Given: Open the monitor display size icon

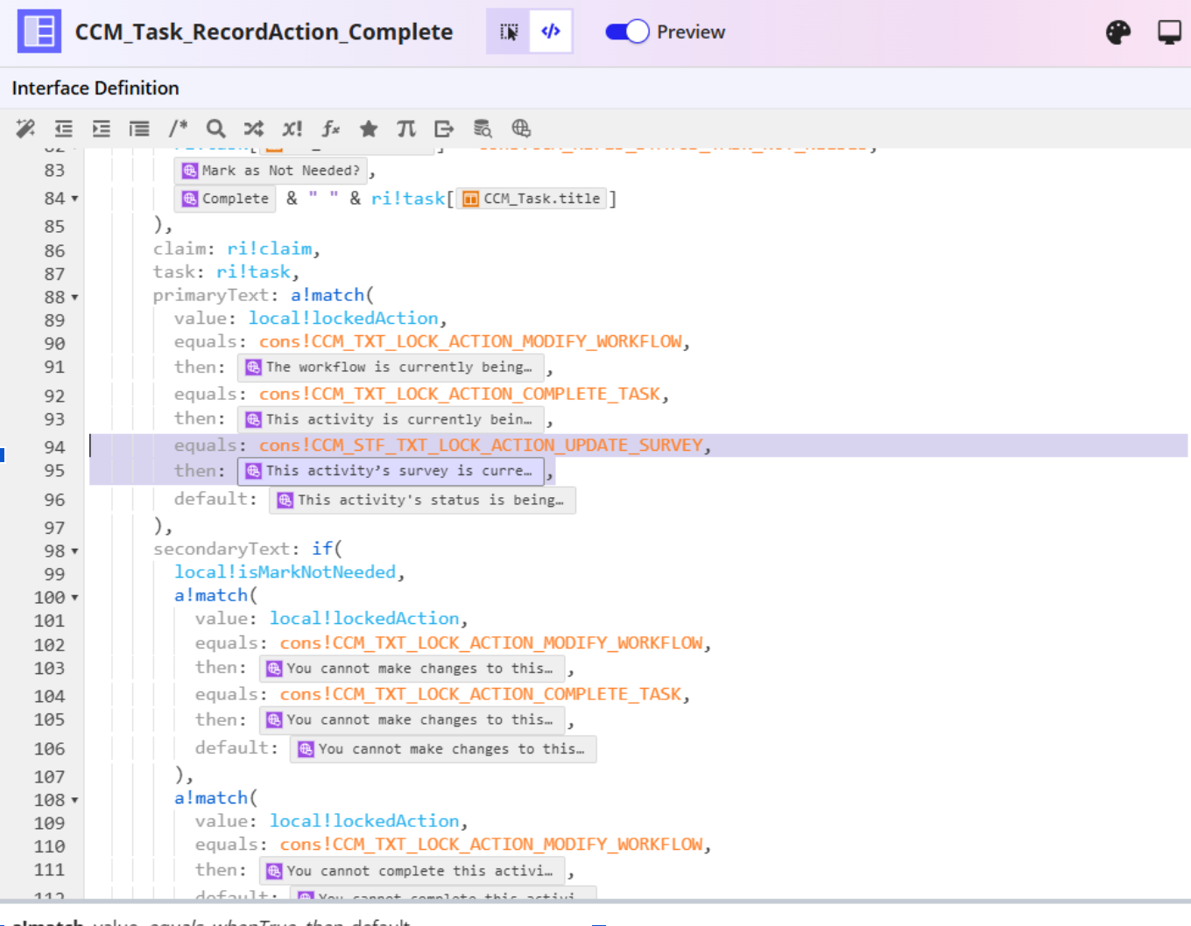Looking at the screenshot, I should click(1169, 32).
